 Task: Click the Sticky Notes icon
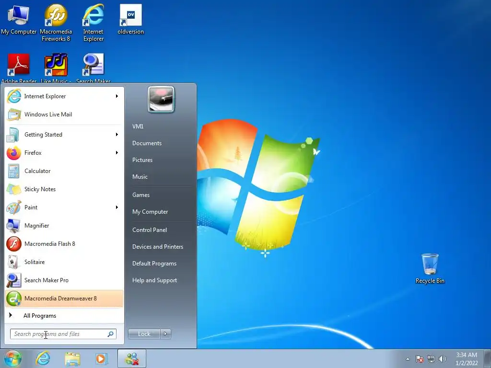[14, 189]
